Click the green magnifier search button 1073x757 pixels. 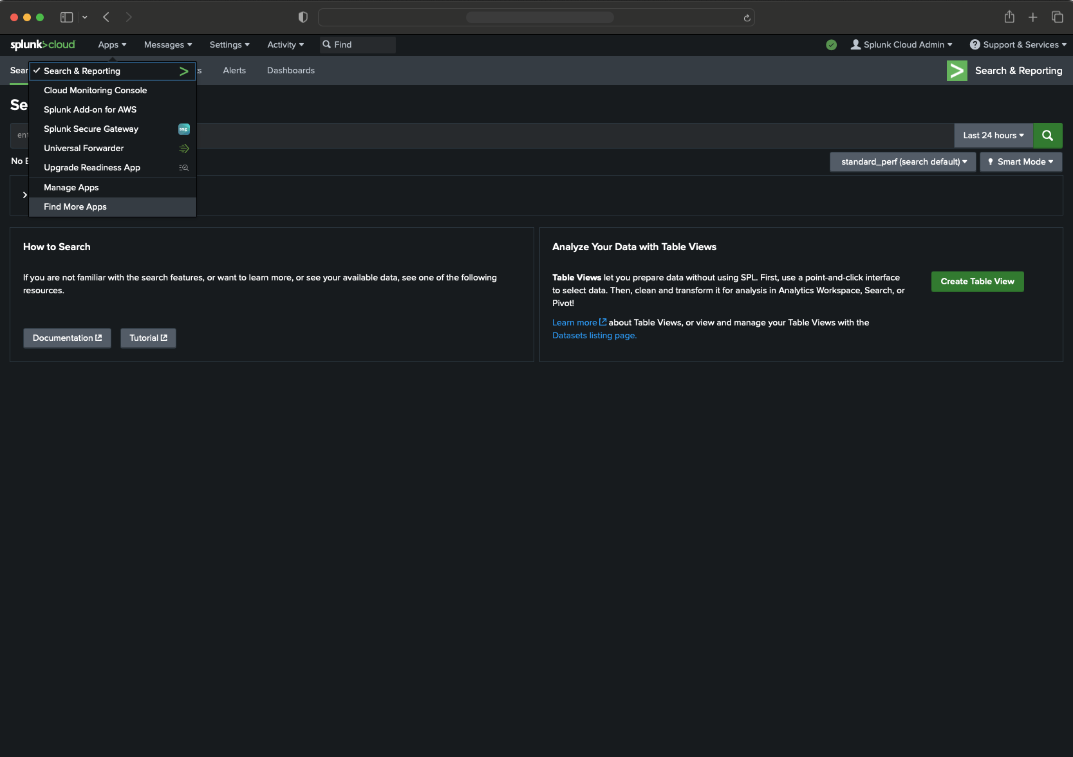pyautogui.click(x=1047, y=135)
